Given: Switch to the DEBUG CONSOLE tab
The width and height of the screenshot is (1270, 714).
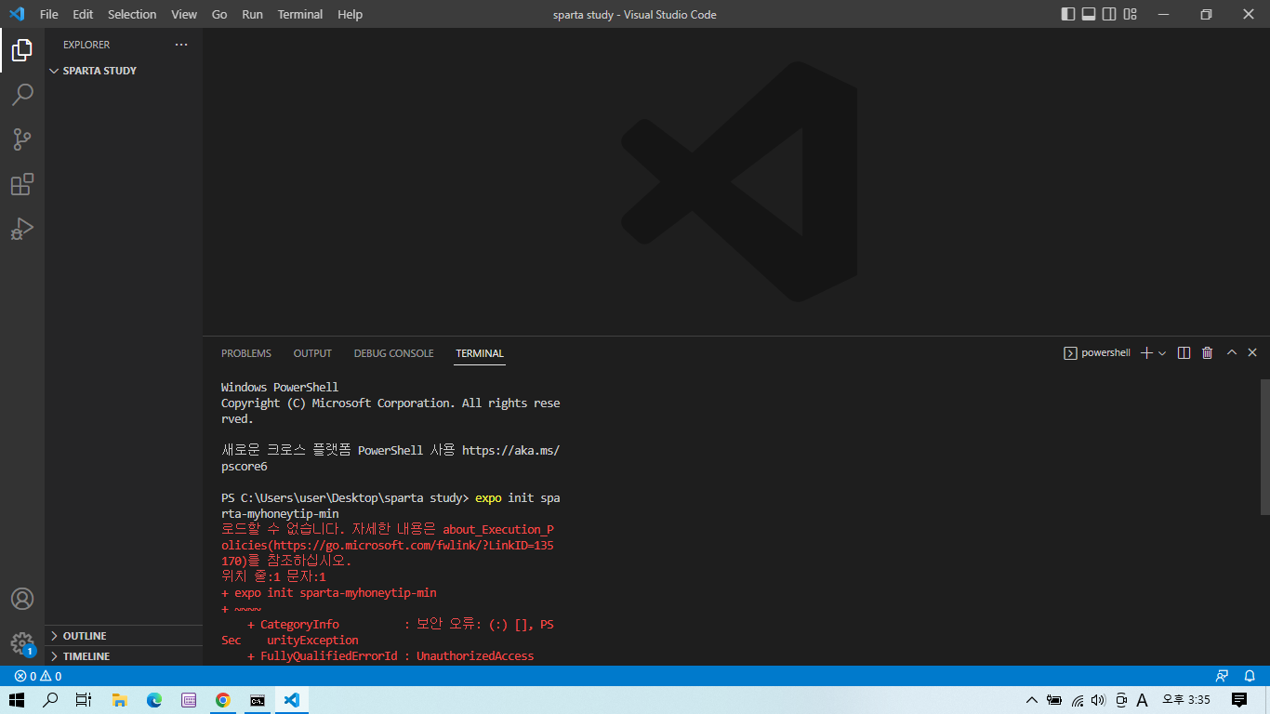Looking at the screenshot, I should pos(393,353).
